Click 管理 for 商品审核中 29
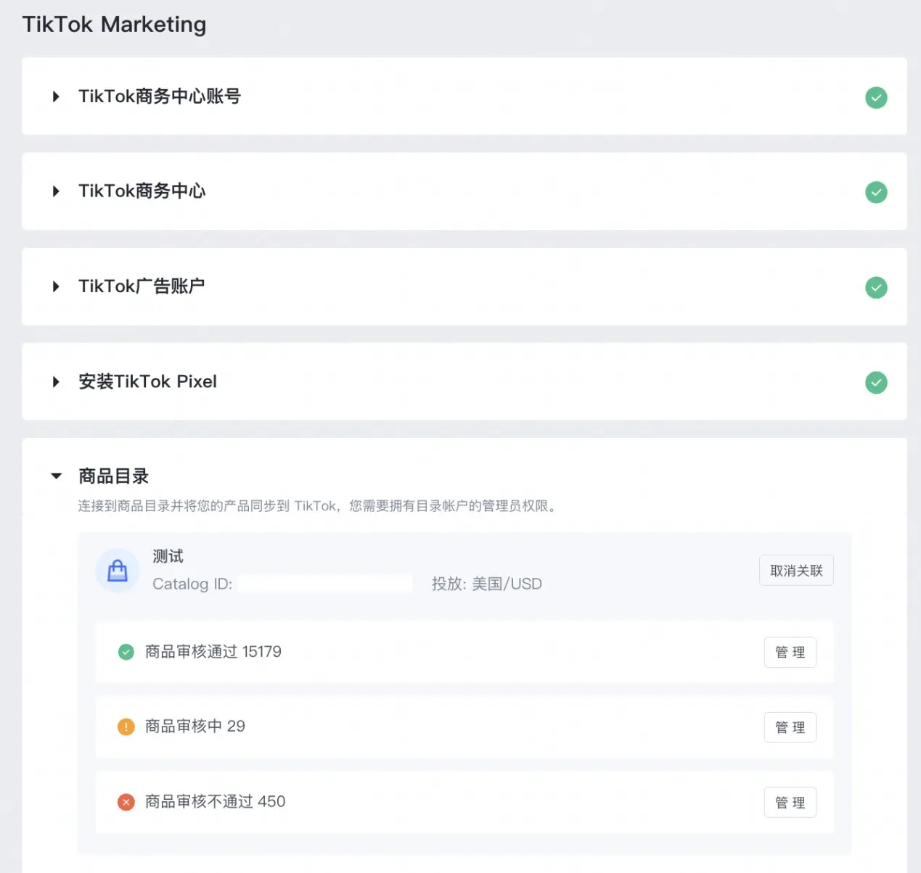This screenshot has width=921, height=873. [790, 727]
